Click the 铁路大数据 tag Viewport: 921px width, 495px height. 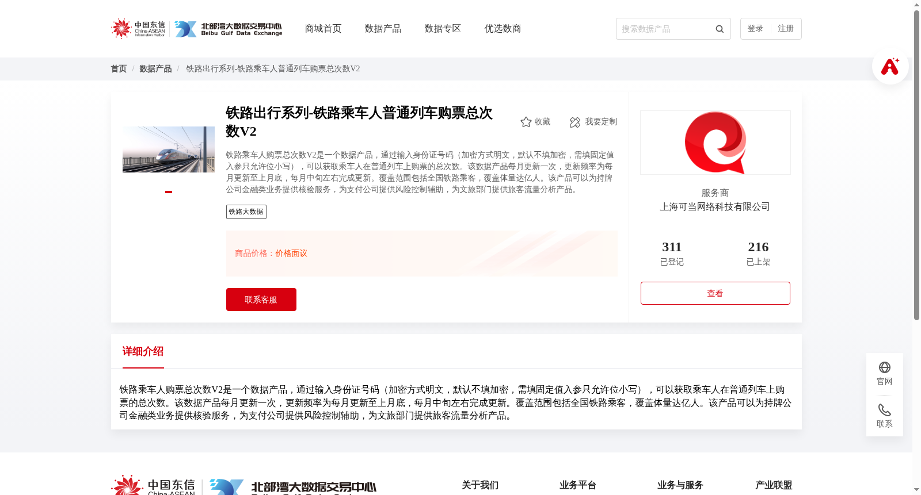pyautogui.click(x=246, y=212)
